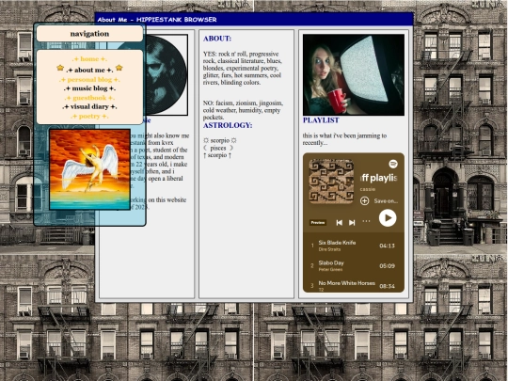Image resolution: width=508 pixels, height=381 pixels.
Task: Click the ABOUT: heading
Action: click(x=217, y=39)
